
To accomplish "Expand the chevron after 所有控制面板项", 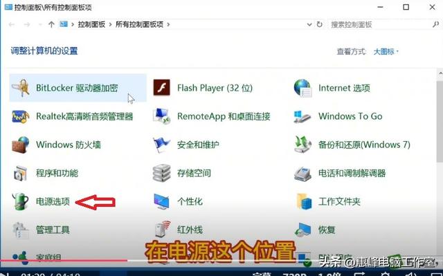I will click(x=168, y=24).
